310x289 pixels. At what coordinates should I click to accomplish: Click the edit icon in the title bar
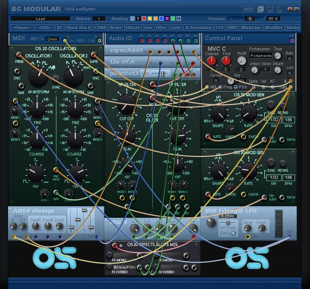(x=248, y=8)
